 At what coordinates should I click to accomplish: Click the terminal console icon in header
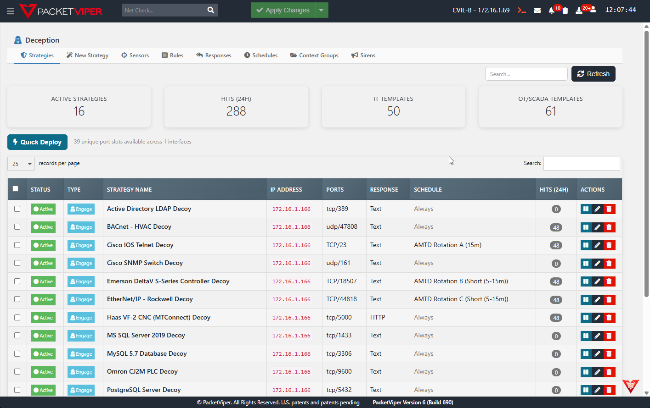(521, 10)
